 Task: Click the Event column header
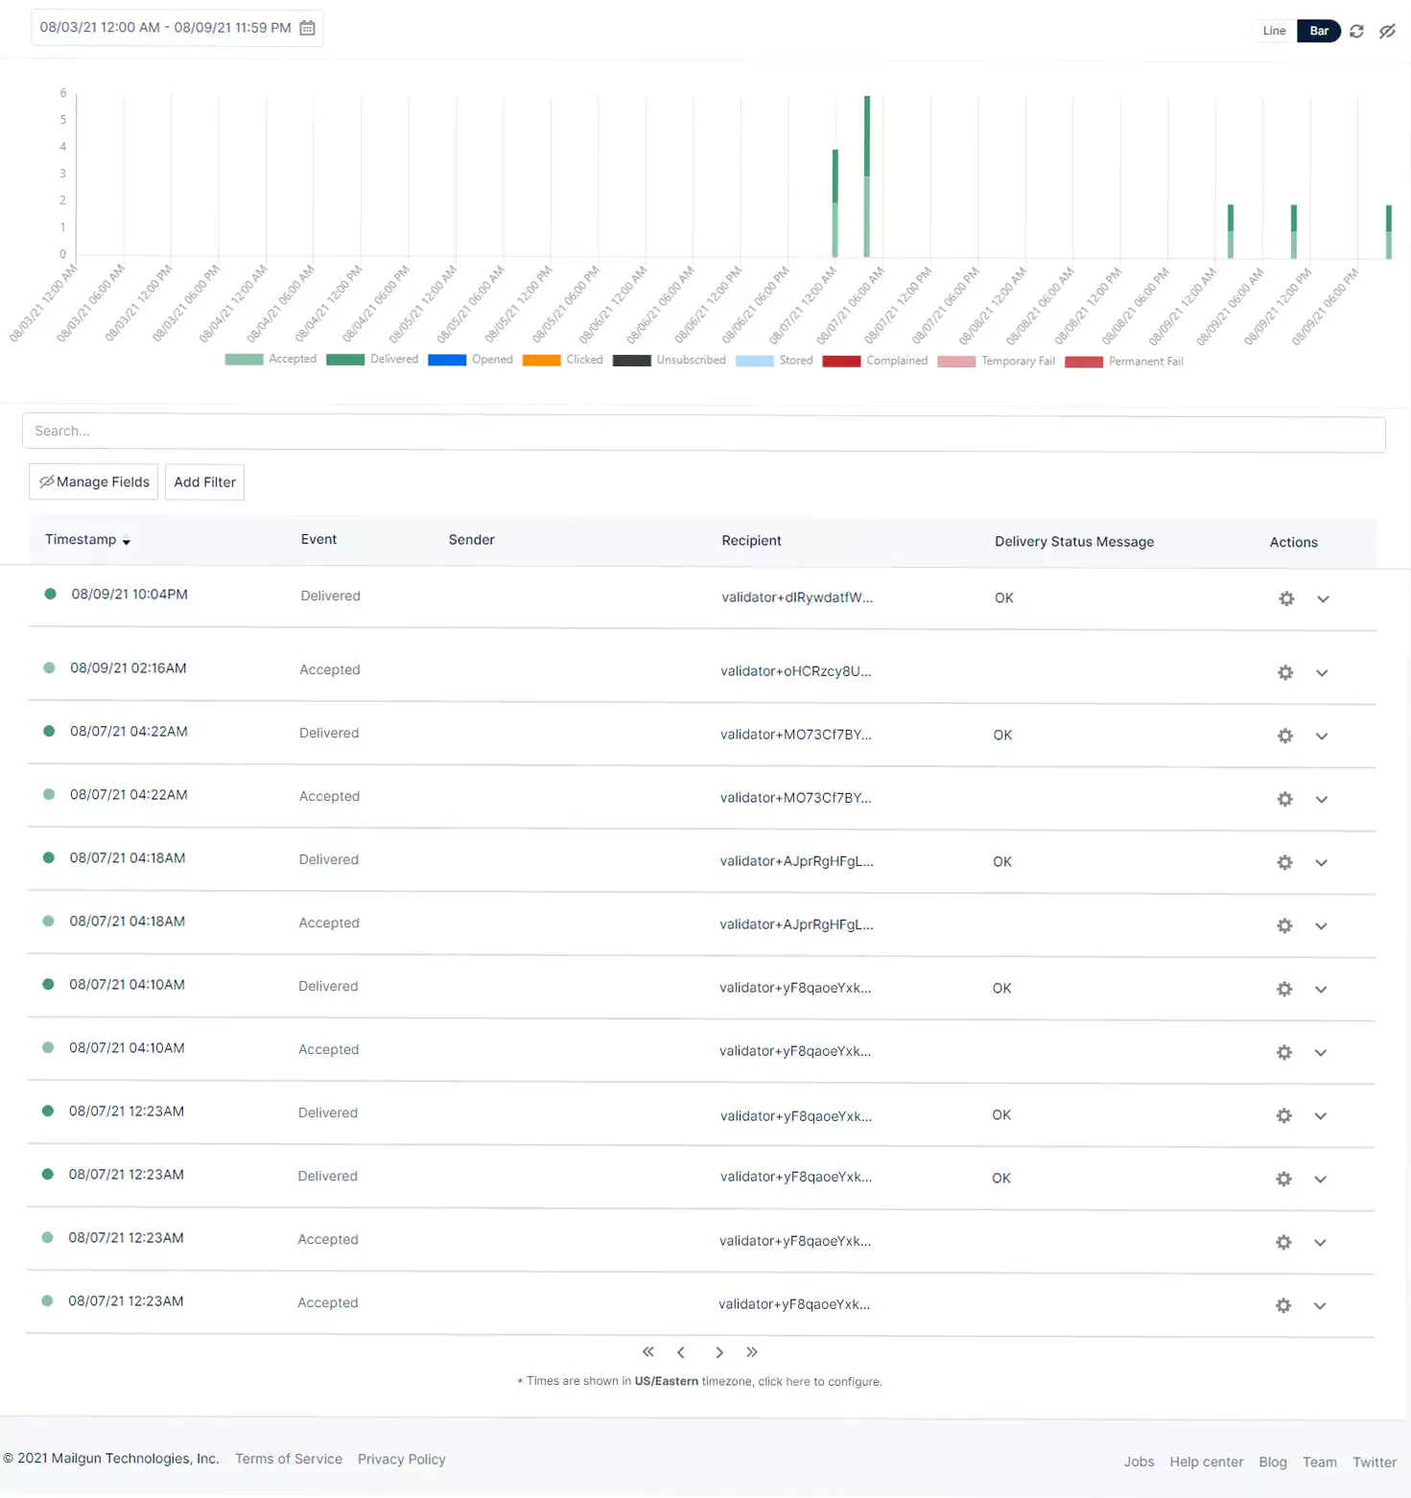tap(318, 540)
